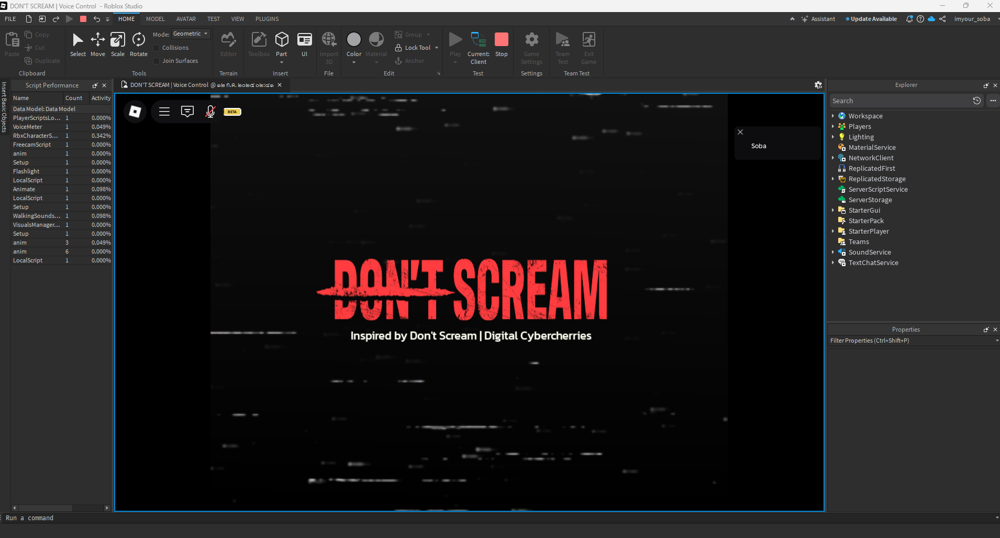
Task: Toggle the muted microphone icon
Action: click(210, 112)
